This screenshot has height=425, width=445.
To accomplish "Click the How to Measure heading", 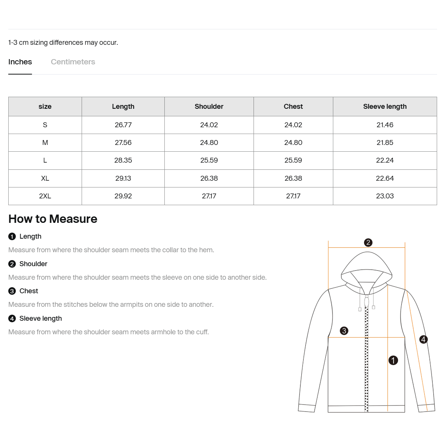I will [x=53, y=219].
